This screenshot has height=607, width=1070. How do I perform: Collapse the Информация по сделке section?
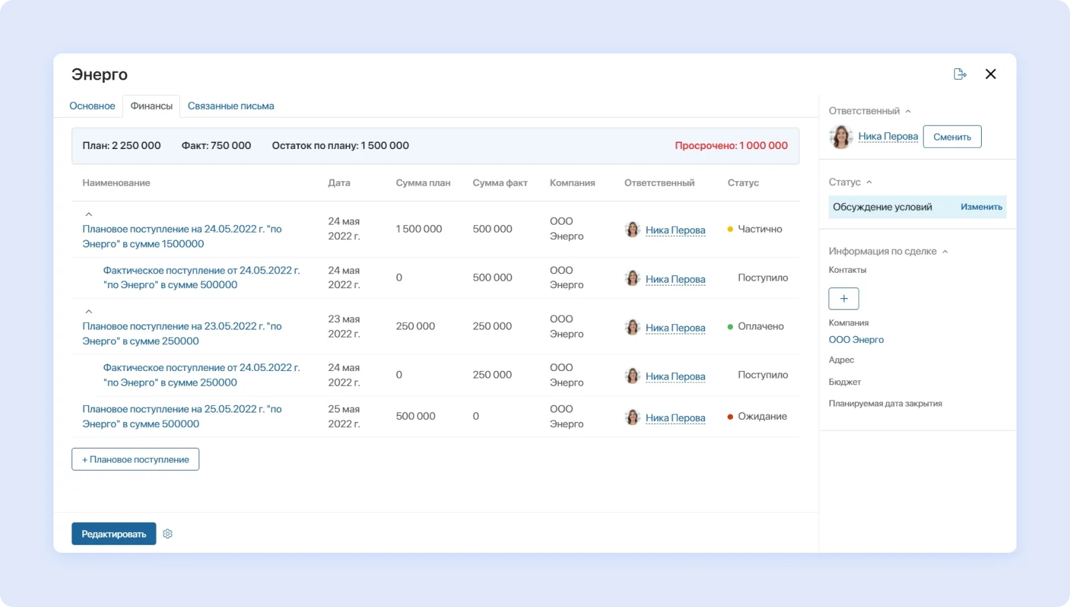coord(946,251)
